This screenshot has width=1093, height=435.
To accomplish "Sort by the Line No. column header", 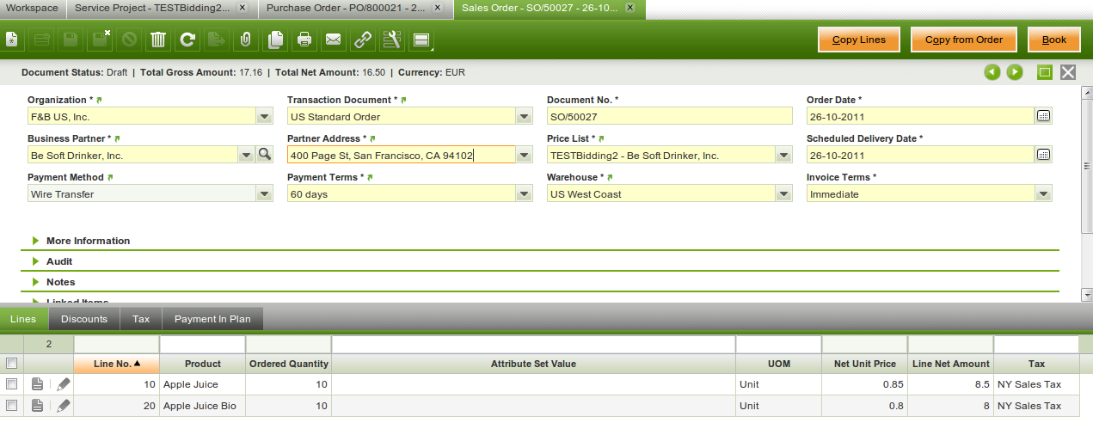I will tap(117, 364).
